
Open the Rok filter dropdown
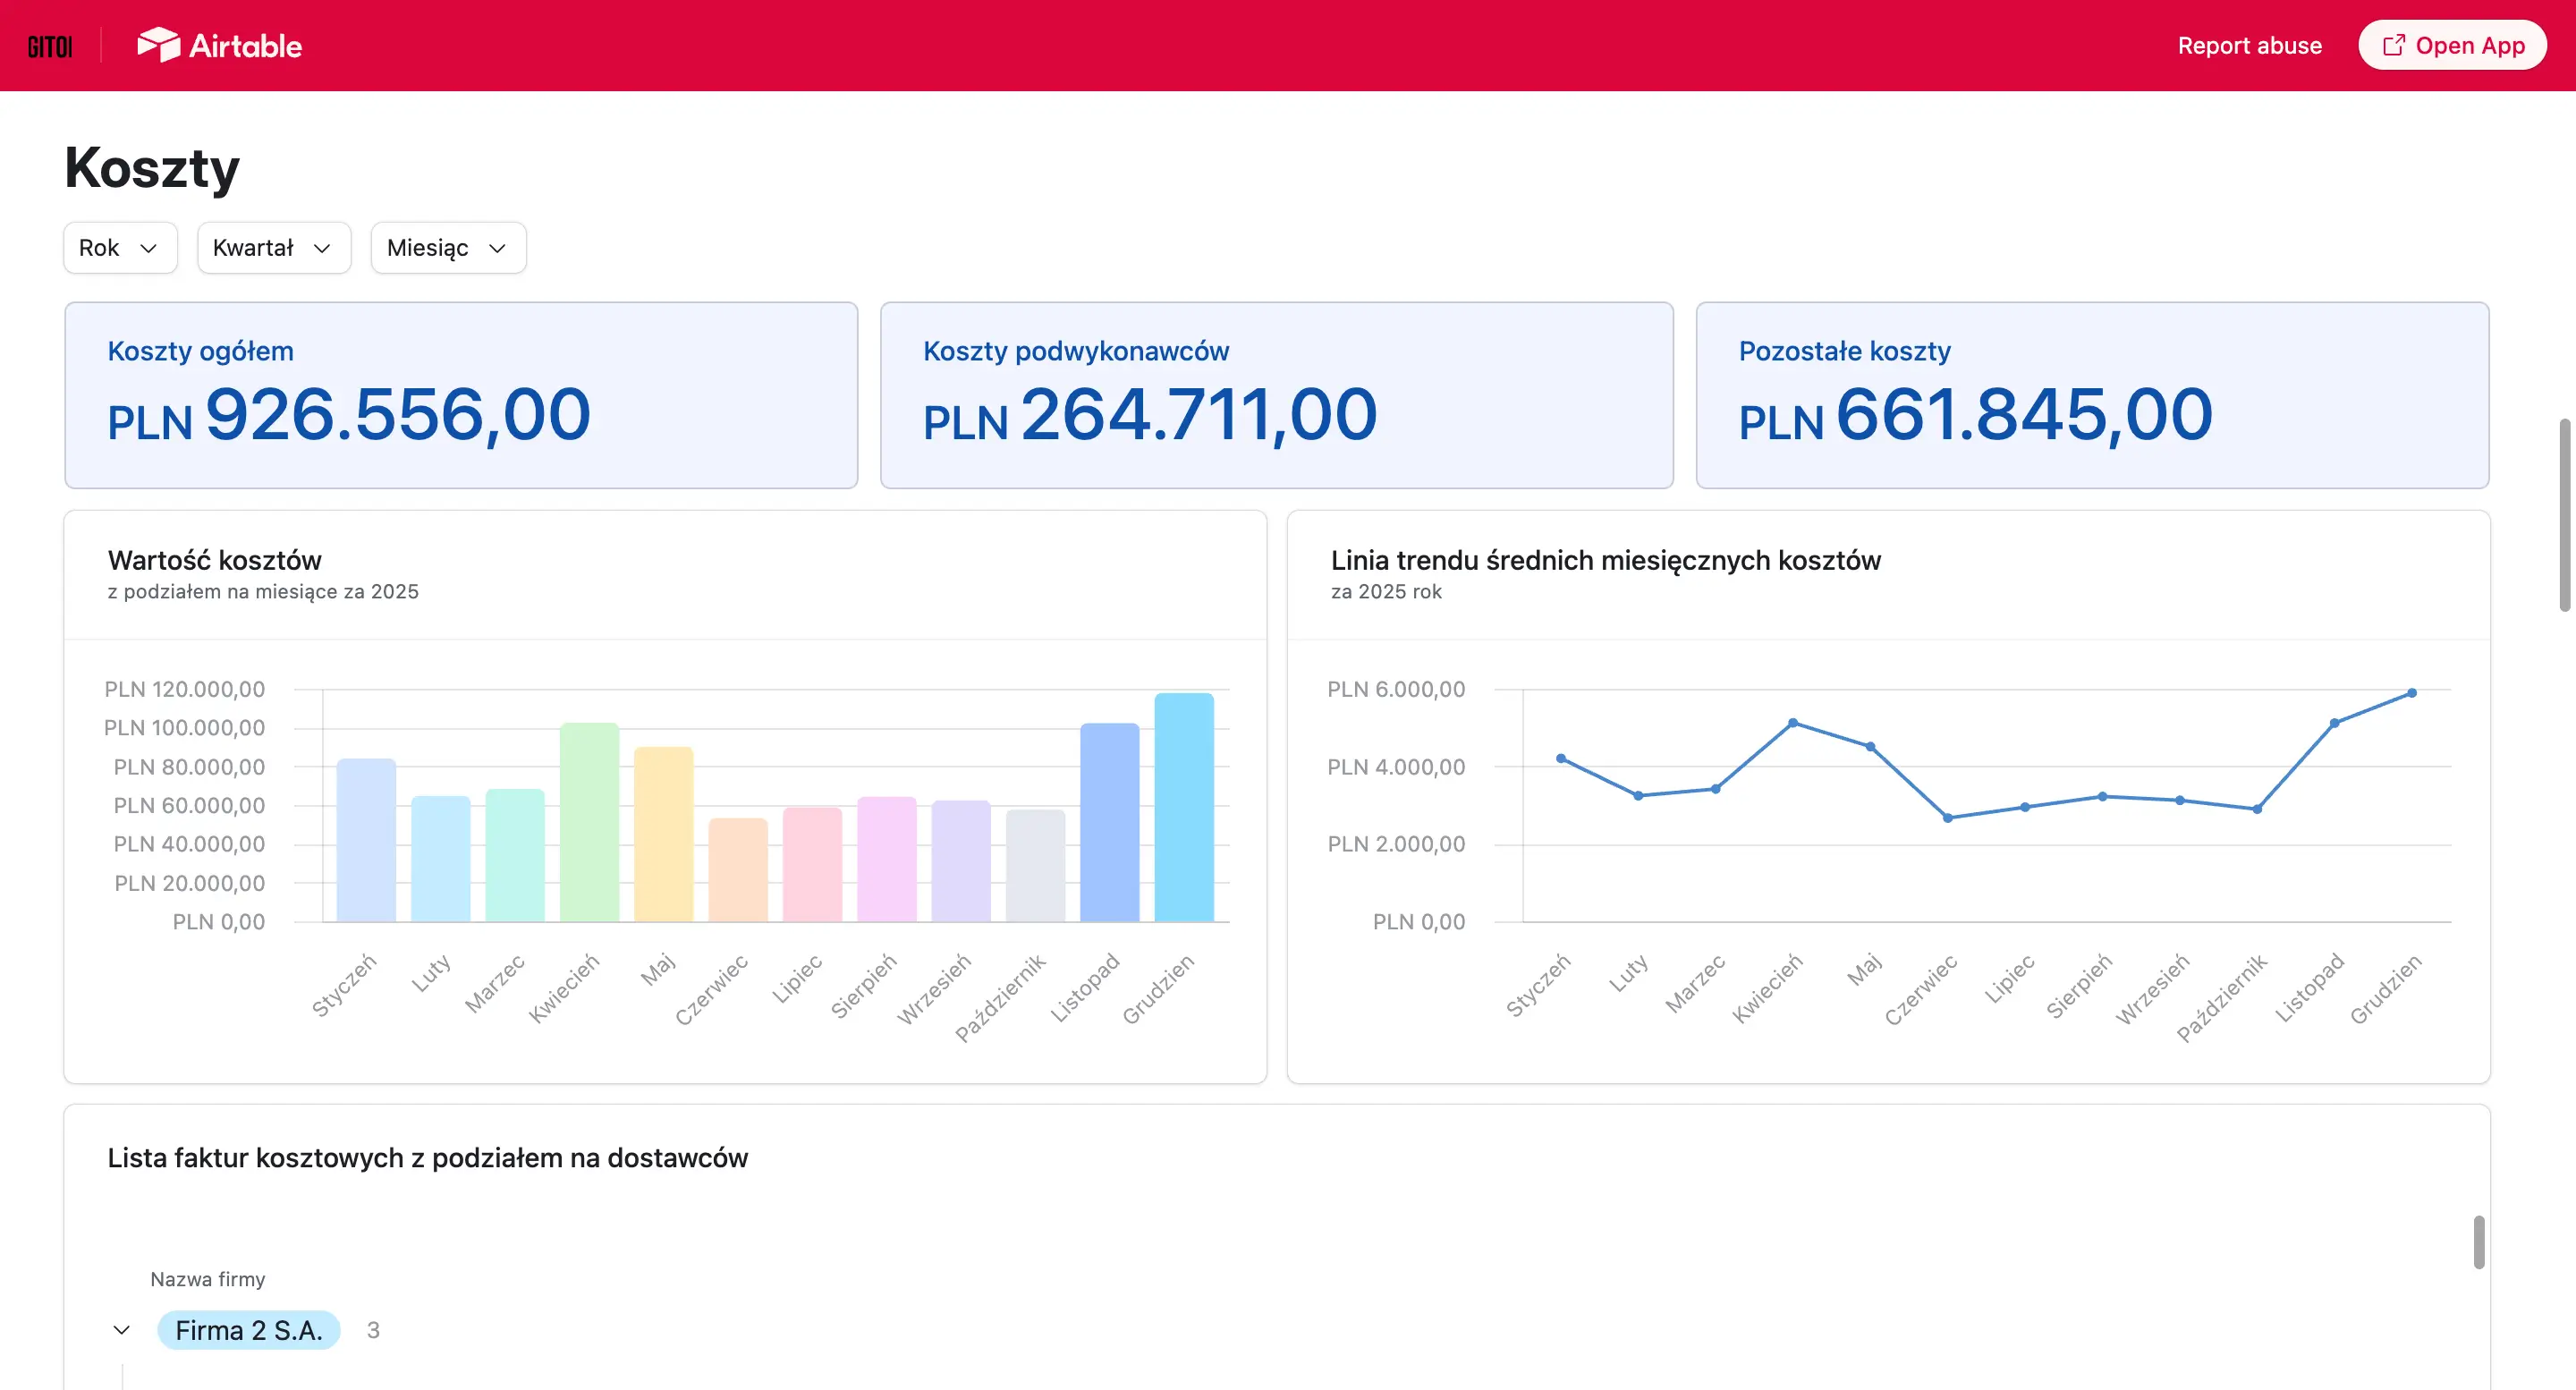pyautogui.click(x=119, y=247)
